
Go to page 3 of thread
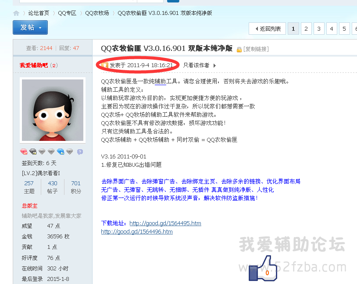319,29
